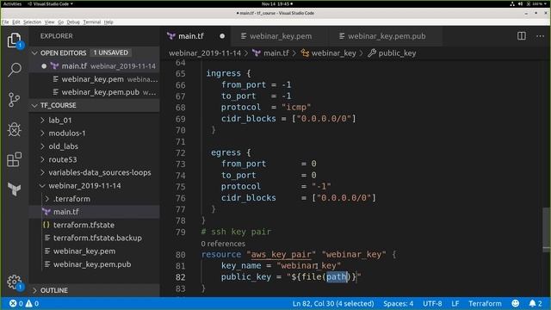Open the clock showing Nov 14 19:45
Screen dimensions: 551x310
click(276, 3)
